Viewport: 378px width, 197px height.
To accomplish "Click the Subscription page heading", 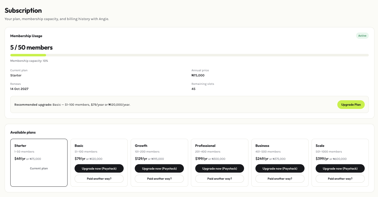I will (23, 11).
